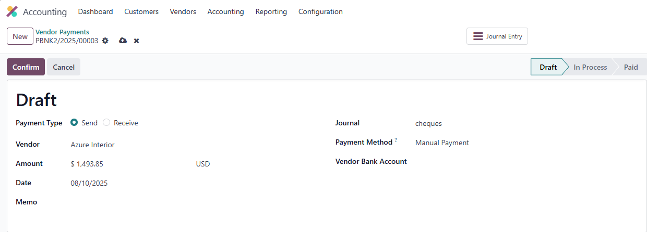647x232 pixels.
Task: Select the Receive payment type radio
Action: click(106, 123)
